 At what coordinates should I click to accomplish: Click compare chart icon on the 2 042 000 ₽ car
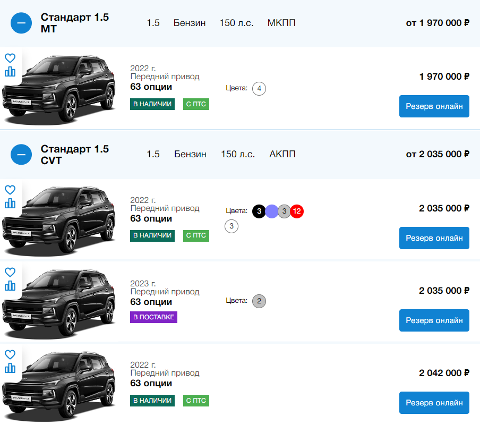(x=10, y=368)
